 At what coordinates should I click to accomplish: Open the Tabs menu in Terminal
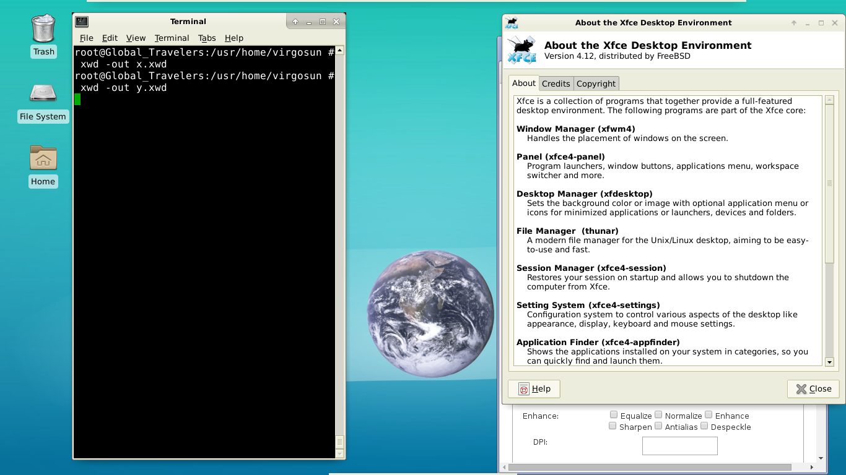pyautogui.click(x=207, y=38)
